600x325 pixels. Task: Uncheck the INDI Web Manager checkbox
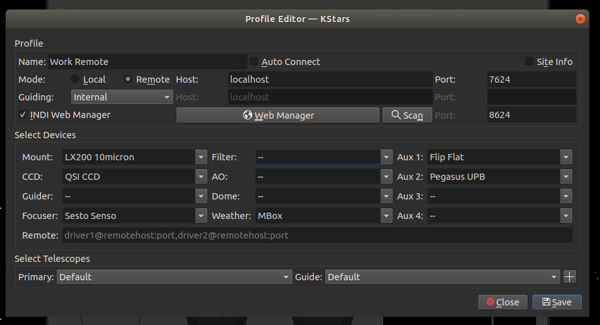pyautogui.click(x=23, y=115)
